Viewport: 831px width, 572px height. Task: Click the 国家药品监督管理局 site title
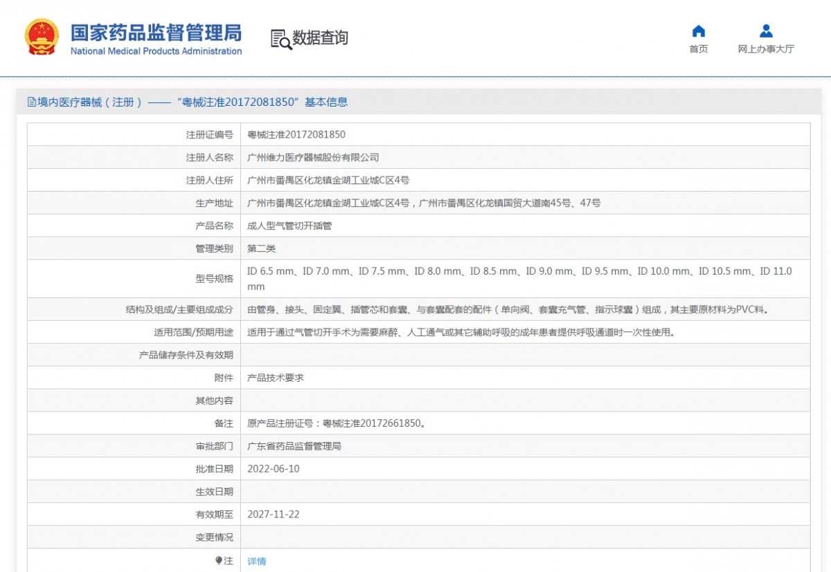[156, 33]
